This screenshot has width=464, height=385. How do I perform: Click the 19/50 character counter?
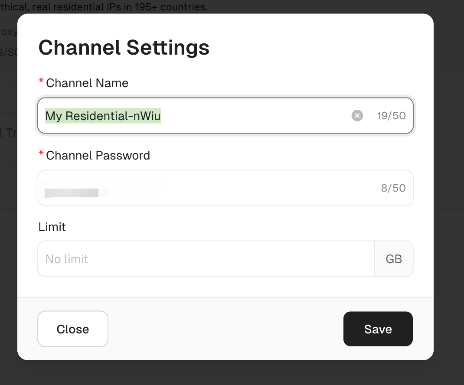coord(391,115)
